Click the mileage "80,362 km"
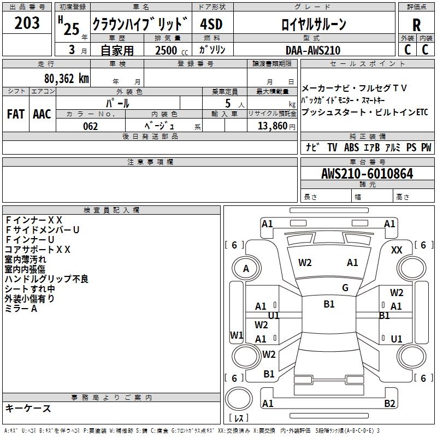The image size is (437, 437). 67,79
